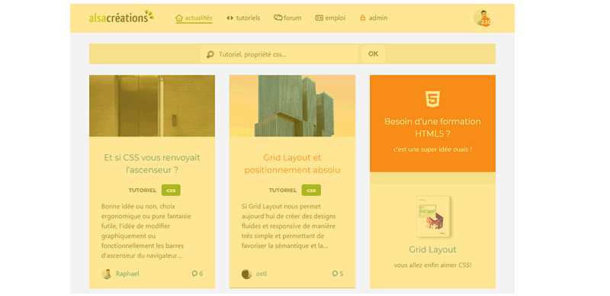Click the HTML5 shield icon
The height and width of the screenshot is (296, 610).
click(432, 99)
